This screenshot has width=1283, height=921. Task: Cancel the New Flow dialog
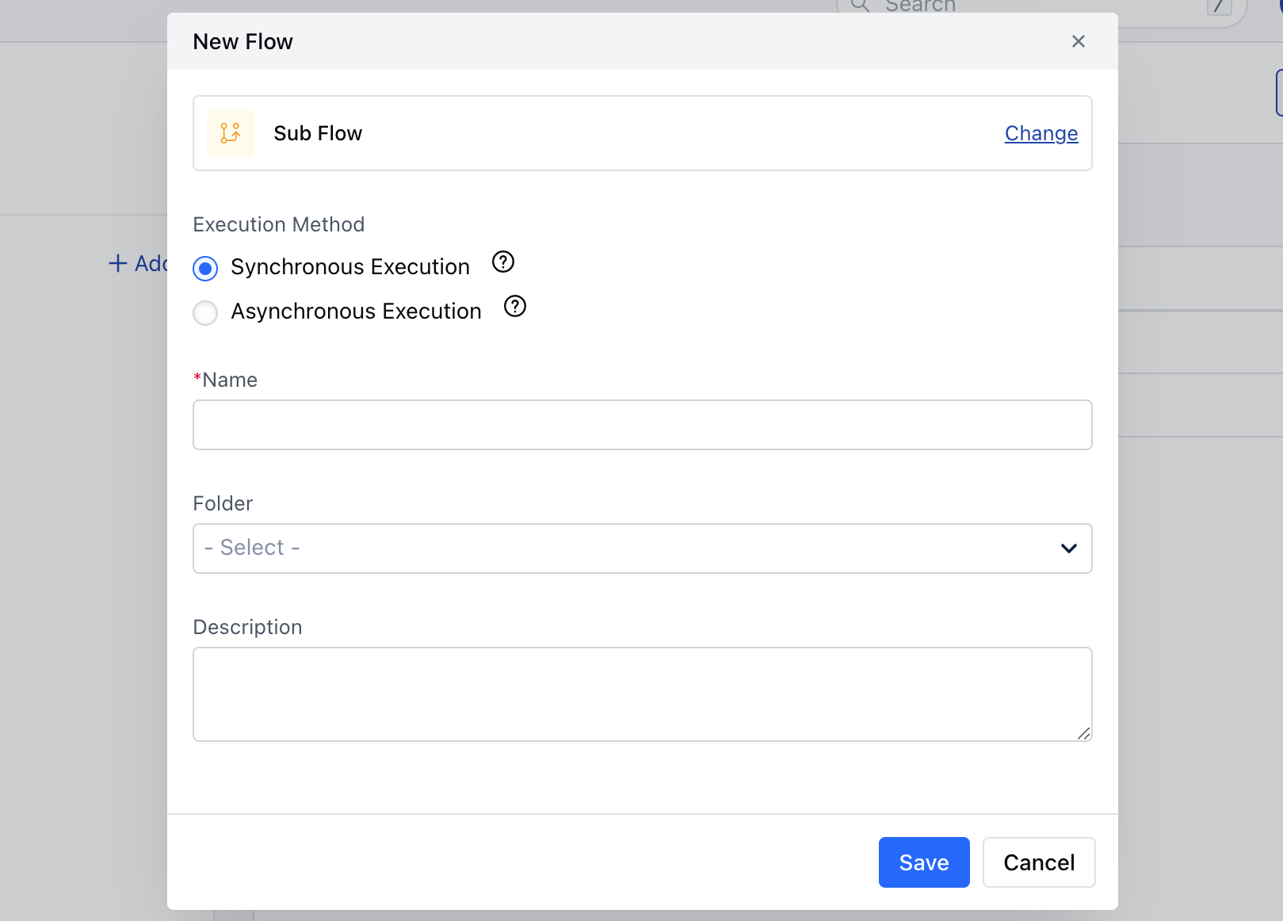(x=1038, y=862)
